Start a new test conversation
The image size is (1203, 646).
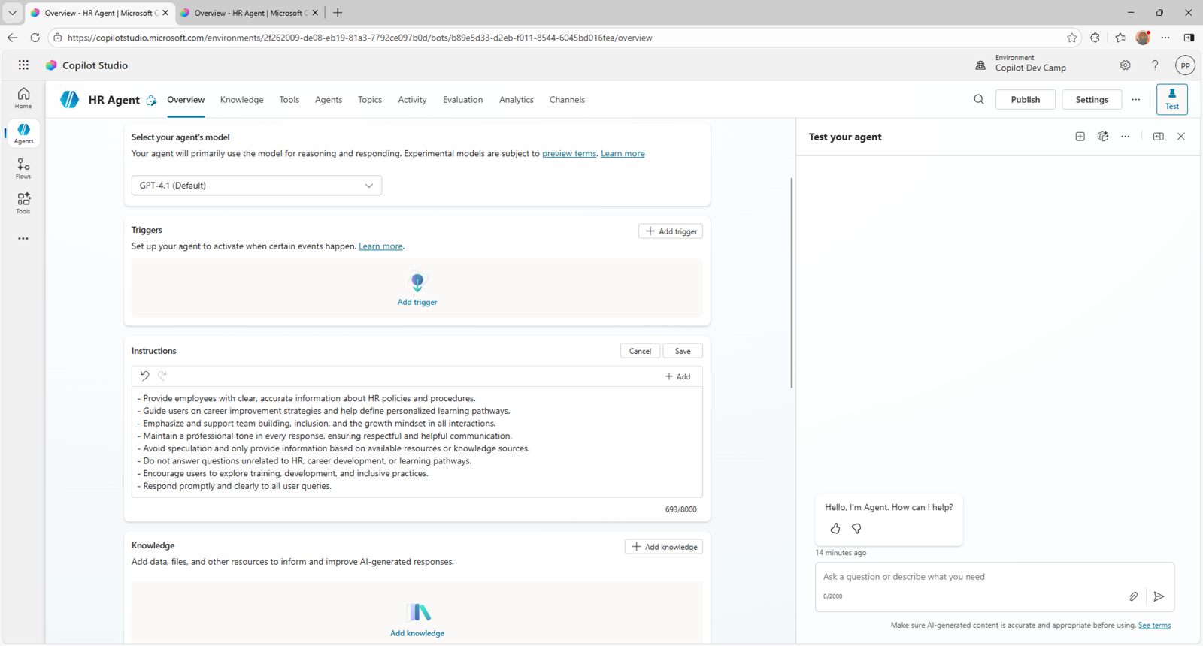tap(1080, 137)
